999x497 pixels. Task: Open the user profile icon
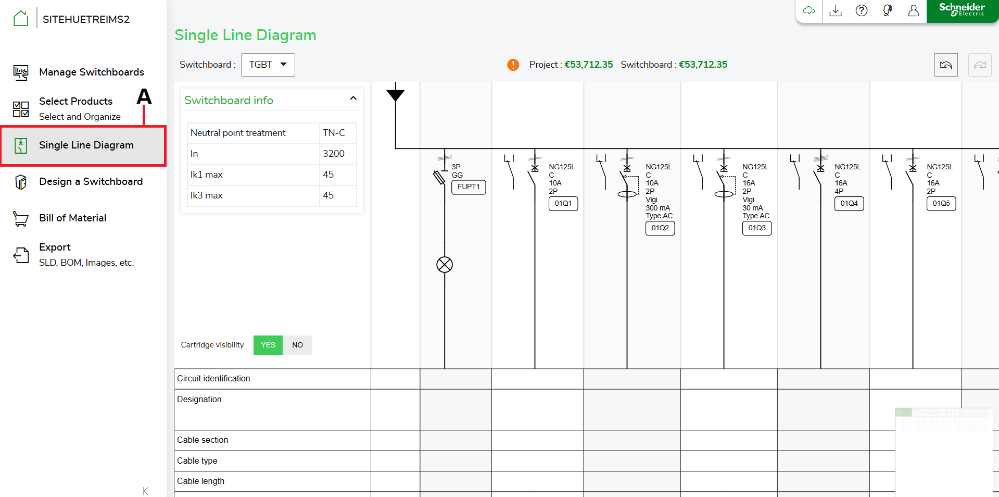pos(914,10)
